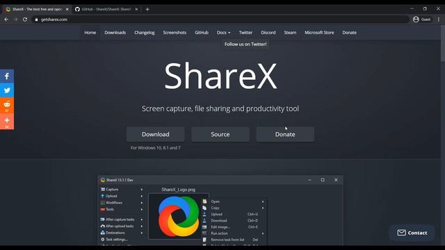Expand After upload tasks submenu arrow
Viewport: 445px width, 250px height.
(142, 226)
